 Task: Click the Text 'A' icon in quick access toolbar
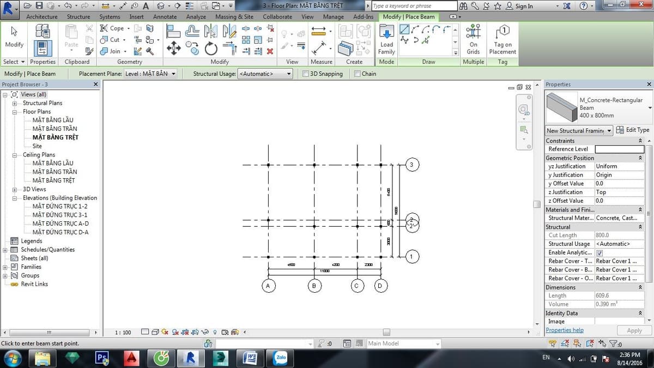pyautogui.click(x=146, y=5)
